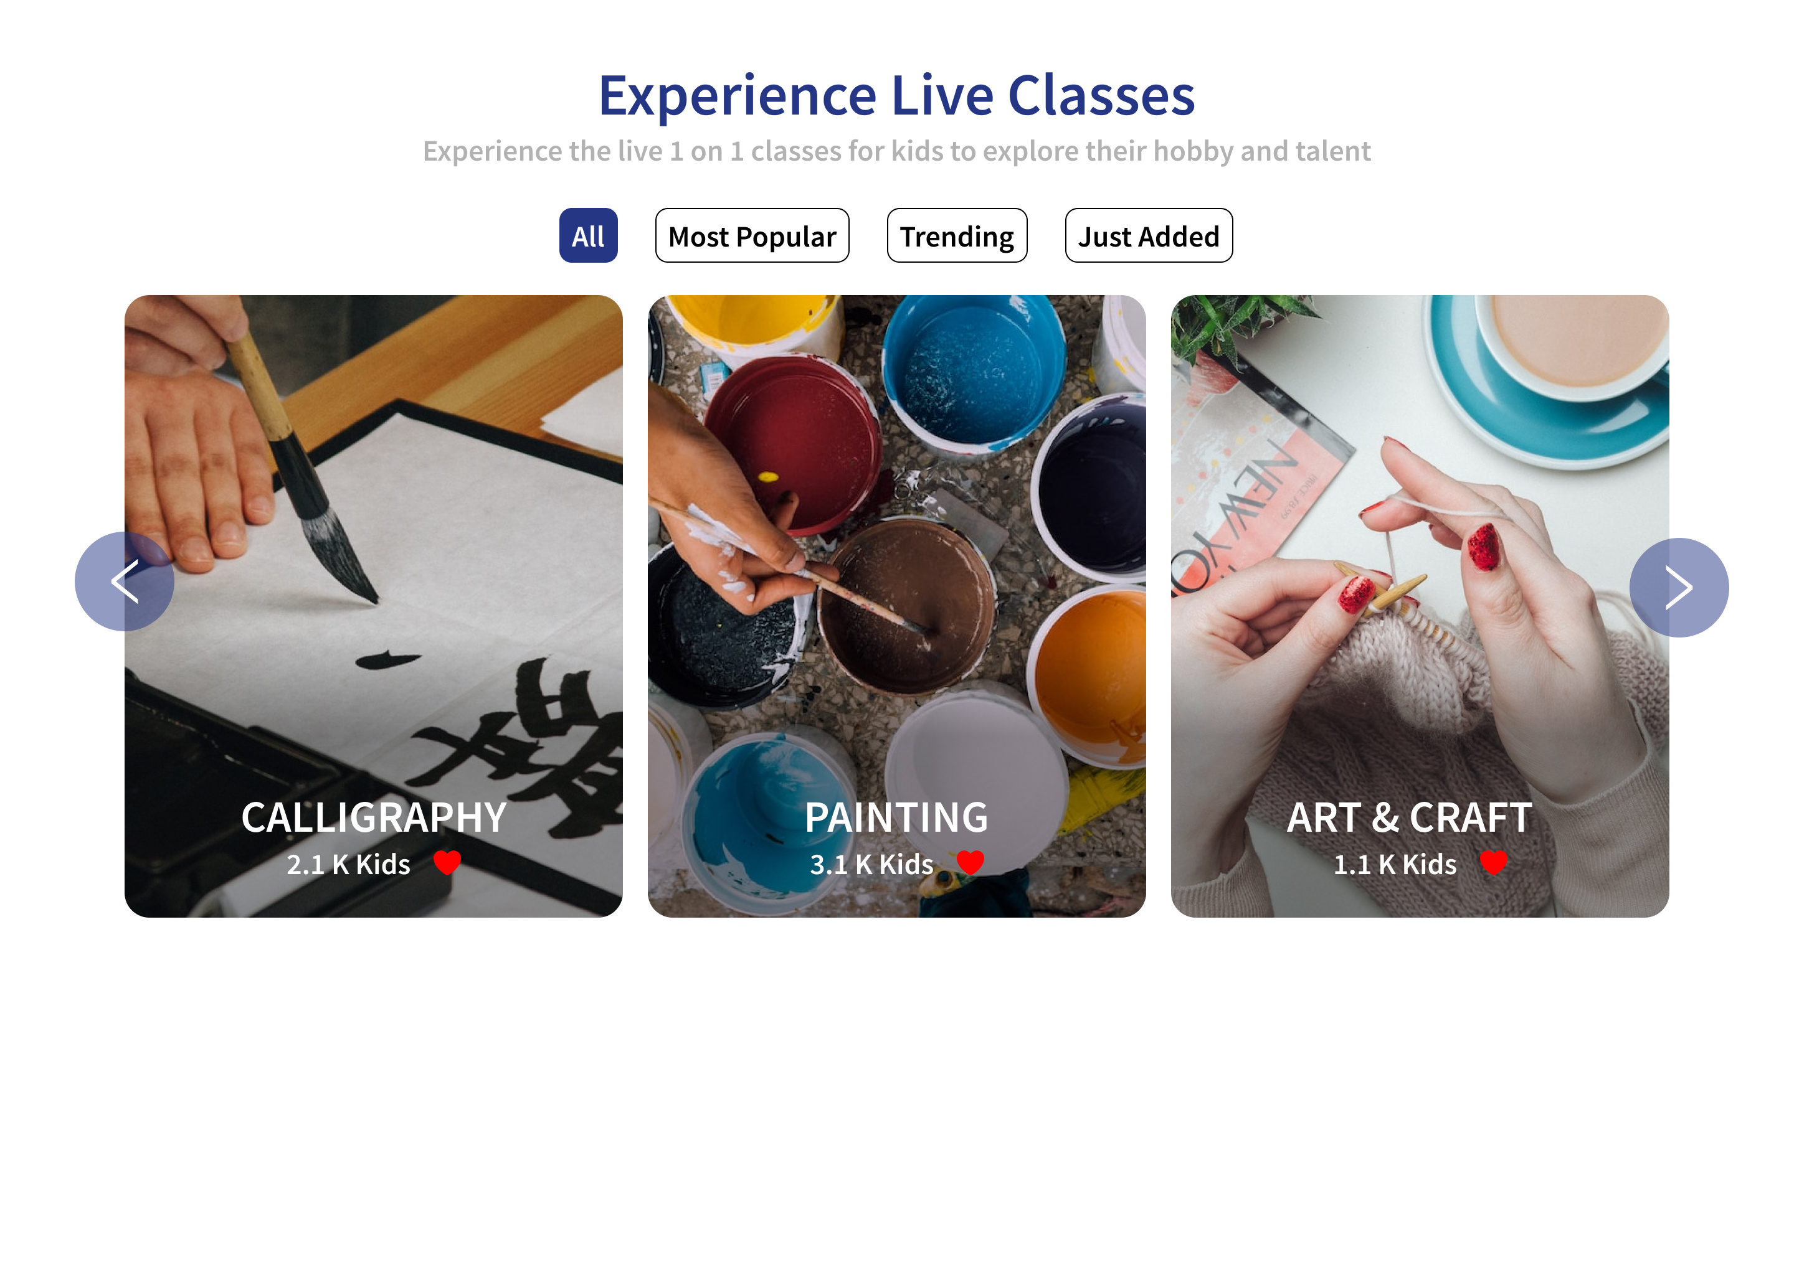Click the Experience Live Classes heading

pos(896,96)
